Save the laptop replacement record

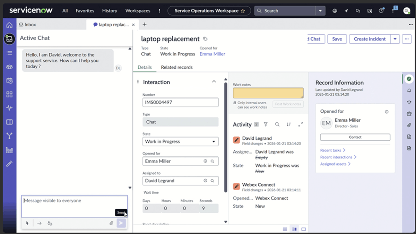337,39
